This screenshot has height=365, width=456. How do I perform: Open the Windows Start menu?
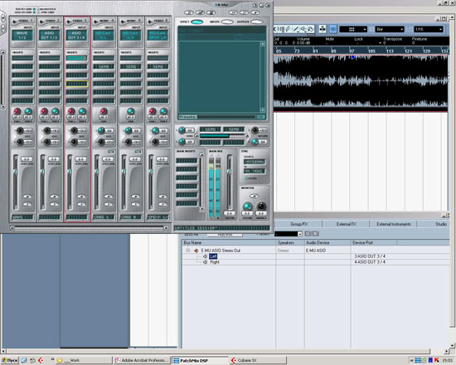(10, 360)
